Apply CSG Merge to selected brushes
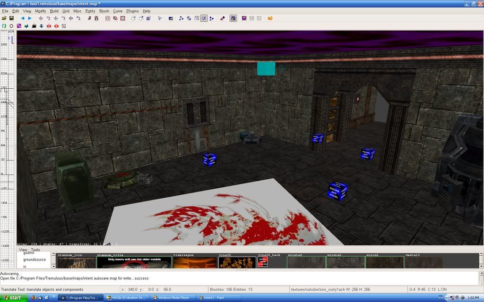 pyautogui.click(x=115, y=18)
